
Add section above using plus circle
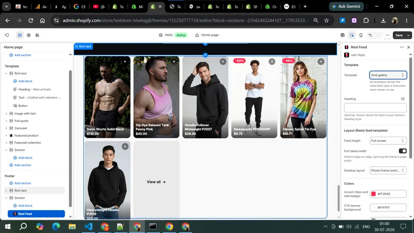(x=205, y=55)
